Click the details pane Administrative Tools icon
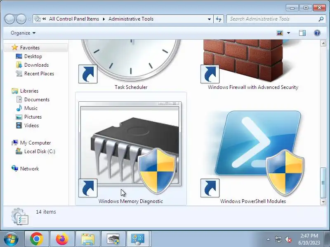The width and height of the screenshot is (330, 247). (19, 217)
